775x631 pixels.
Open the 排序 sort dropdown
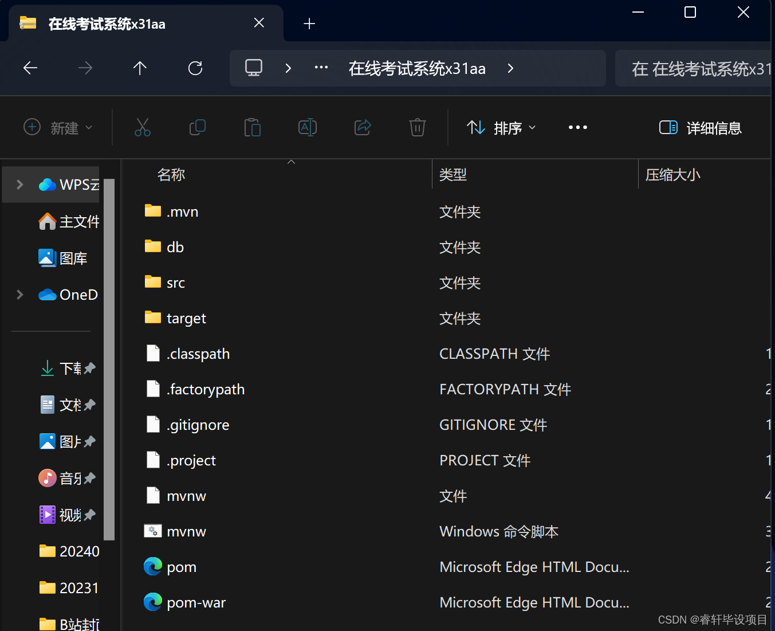click(x=501, y=127)
